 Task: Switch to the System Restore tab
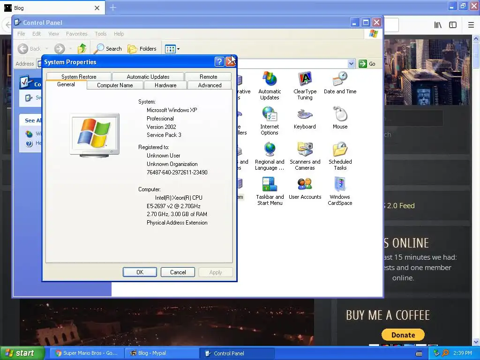point(79,76)
